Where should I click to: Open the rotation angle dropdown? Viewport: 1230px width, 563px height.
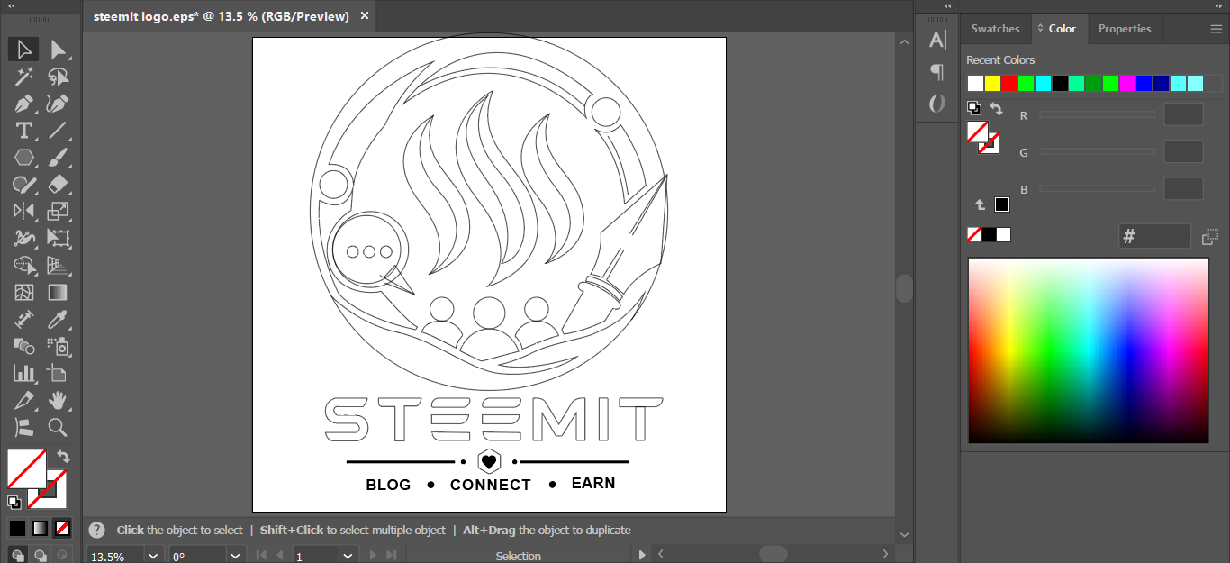pos(235,556)
